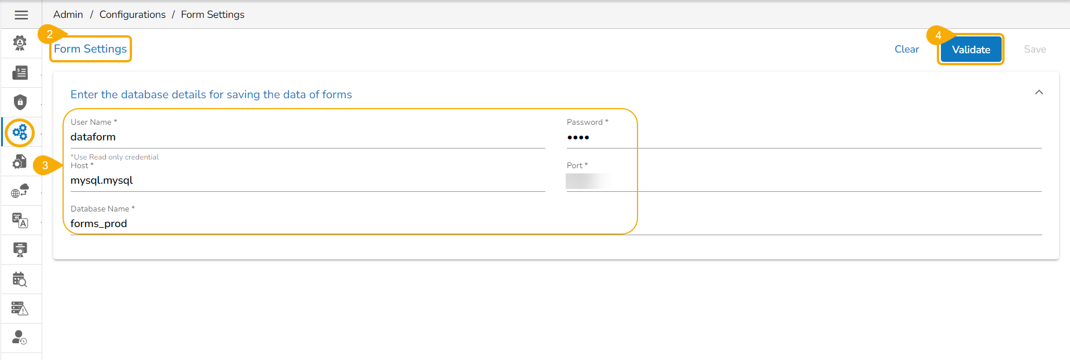Collapse the database details section chevron
The height and width of the screenshot is (360, 1070).
(x=1039, y=92)
